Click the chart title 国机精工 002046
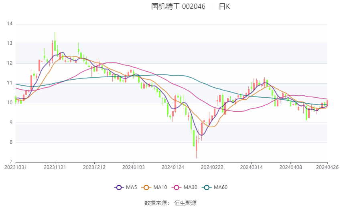 [178, 6]
